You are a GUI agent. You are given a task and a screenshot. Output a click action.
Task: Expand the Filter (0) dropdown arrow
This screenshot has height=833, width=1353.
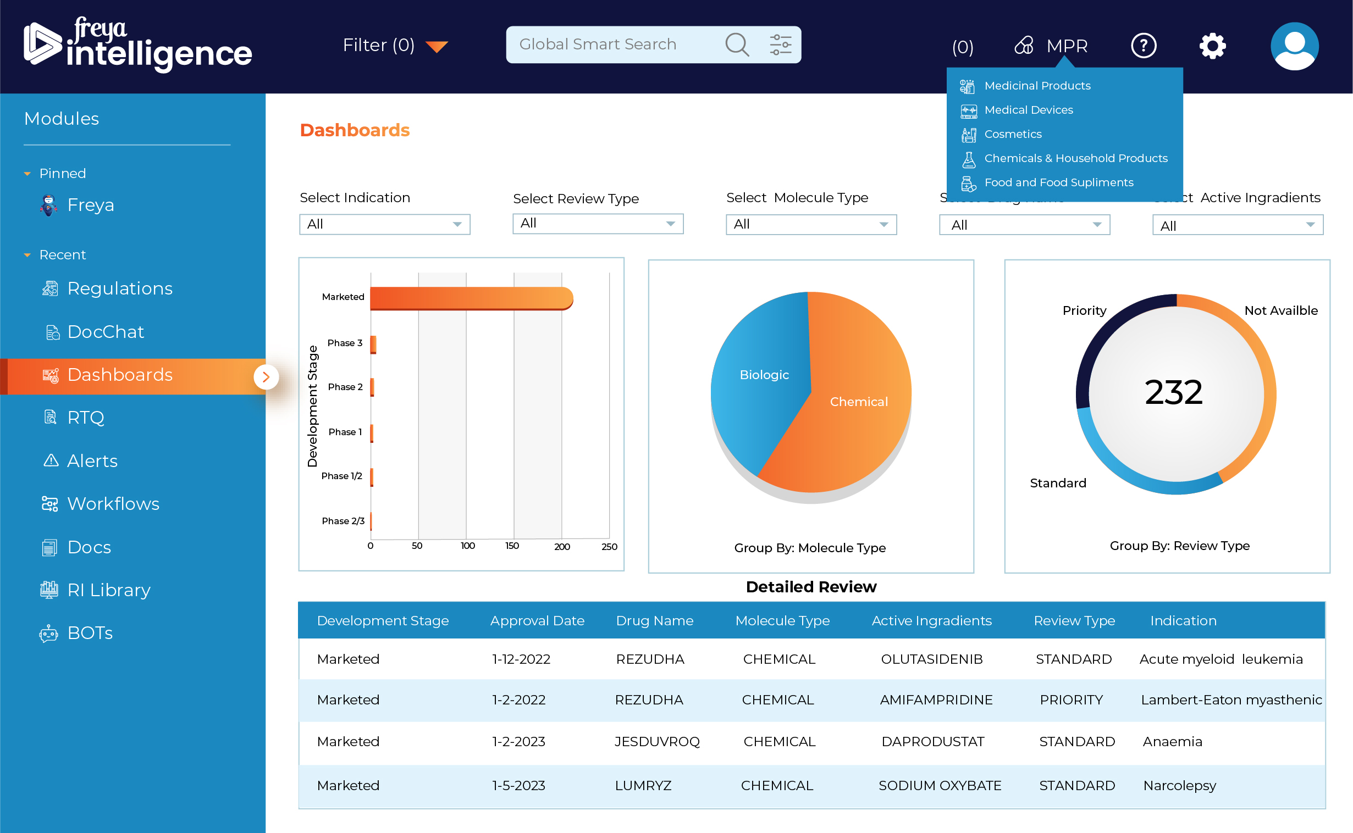tap(437, 46)
